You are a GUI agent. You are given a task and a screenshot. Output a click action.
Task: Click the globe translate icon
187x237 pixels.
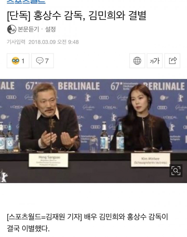pyautogui.click(x=137, y=61)
